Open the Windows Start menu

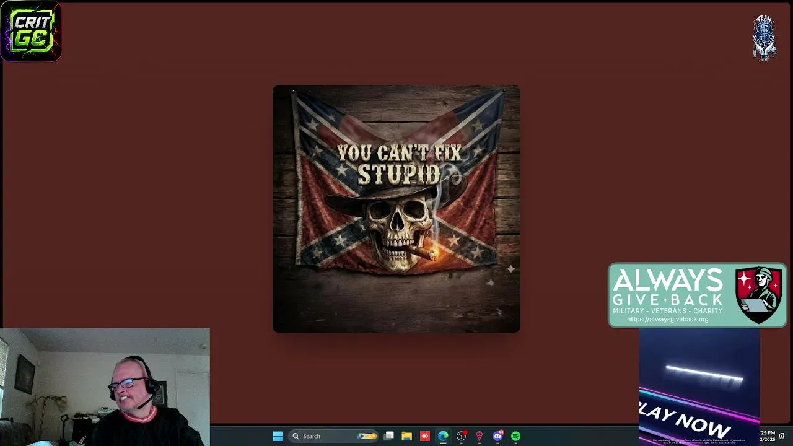(278, 436)
